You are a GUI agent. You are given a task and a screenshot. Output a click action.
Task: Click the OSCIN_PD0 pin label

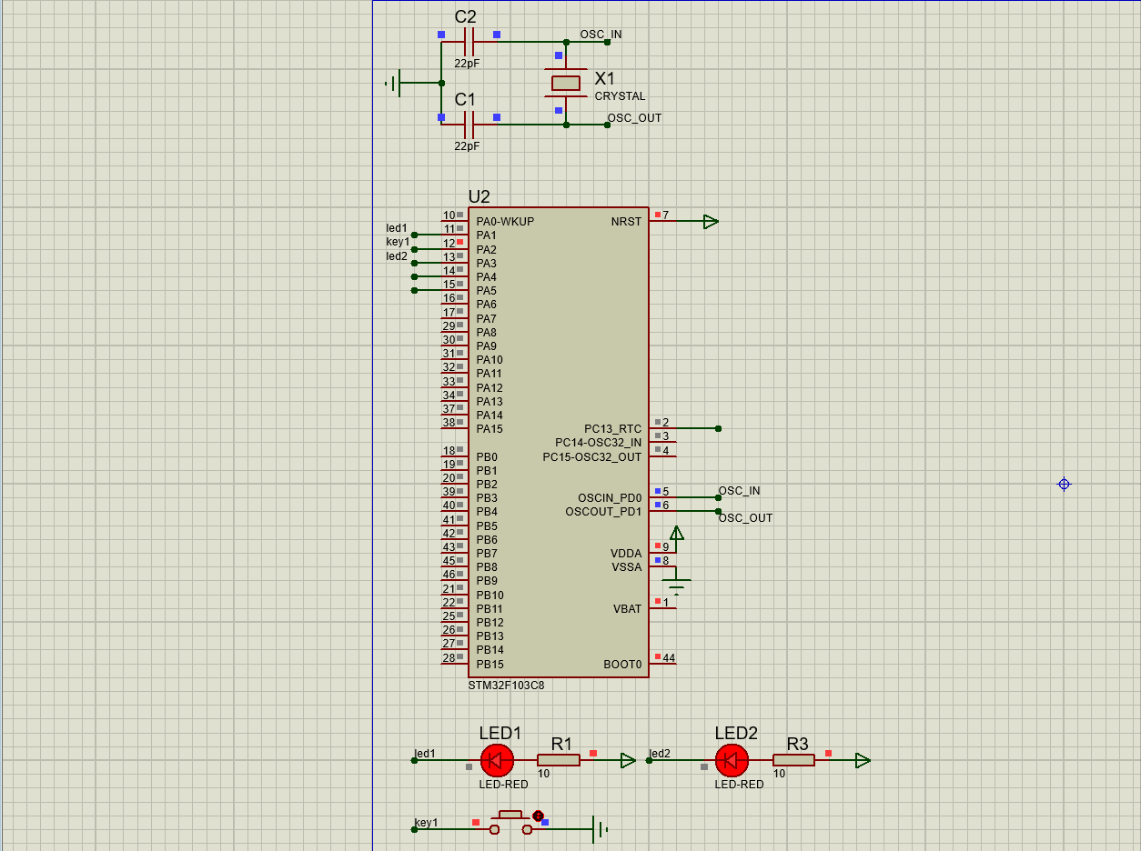pos(610,498)
